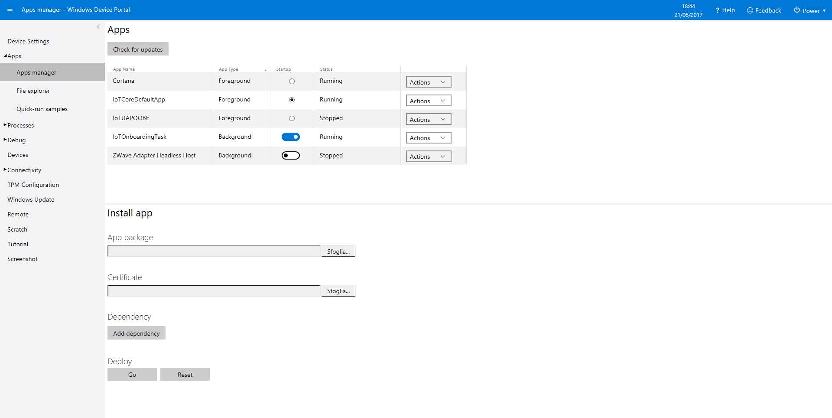Open Devices page
Viewport: 832px width, 418px height.
(x=18, y=155)
